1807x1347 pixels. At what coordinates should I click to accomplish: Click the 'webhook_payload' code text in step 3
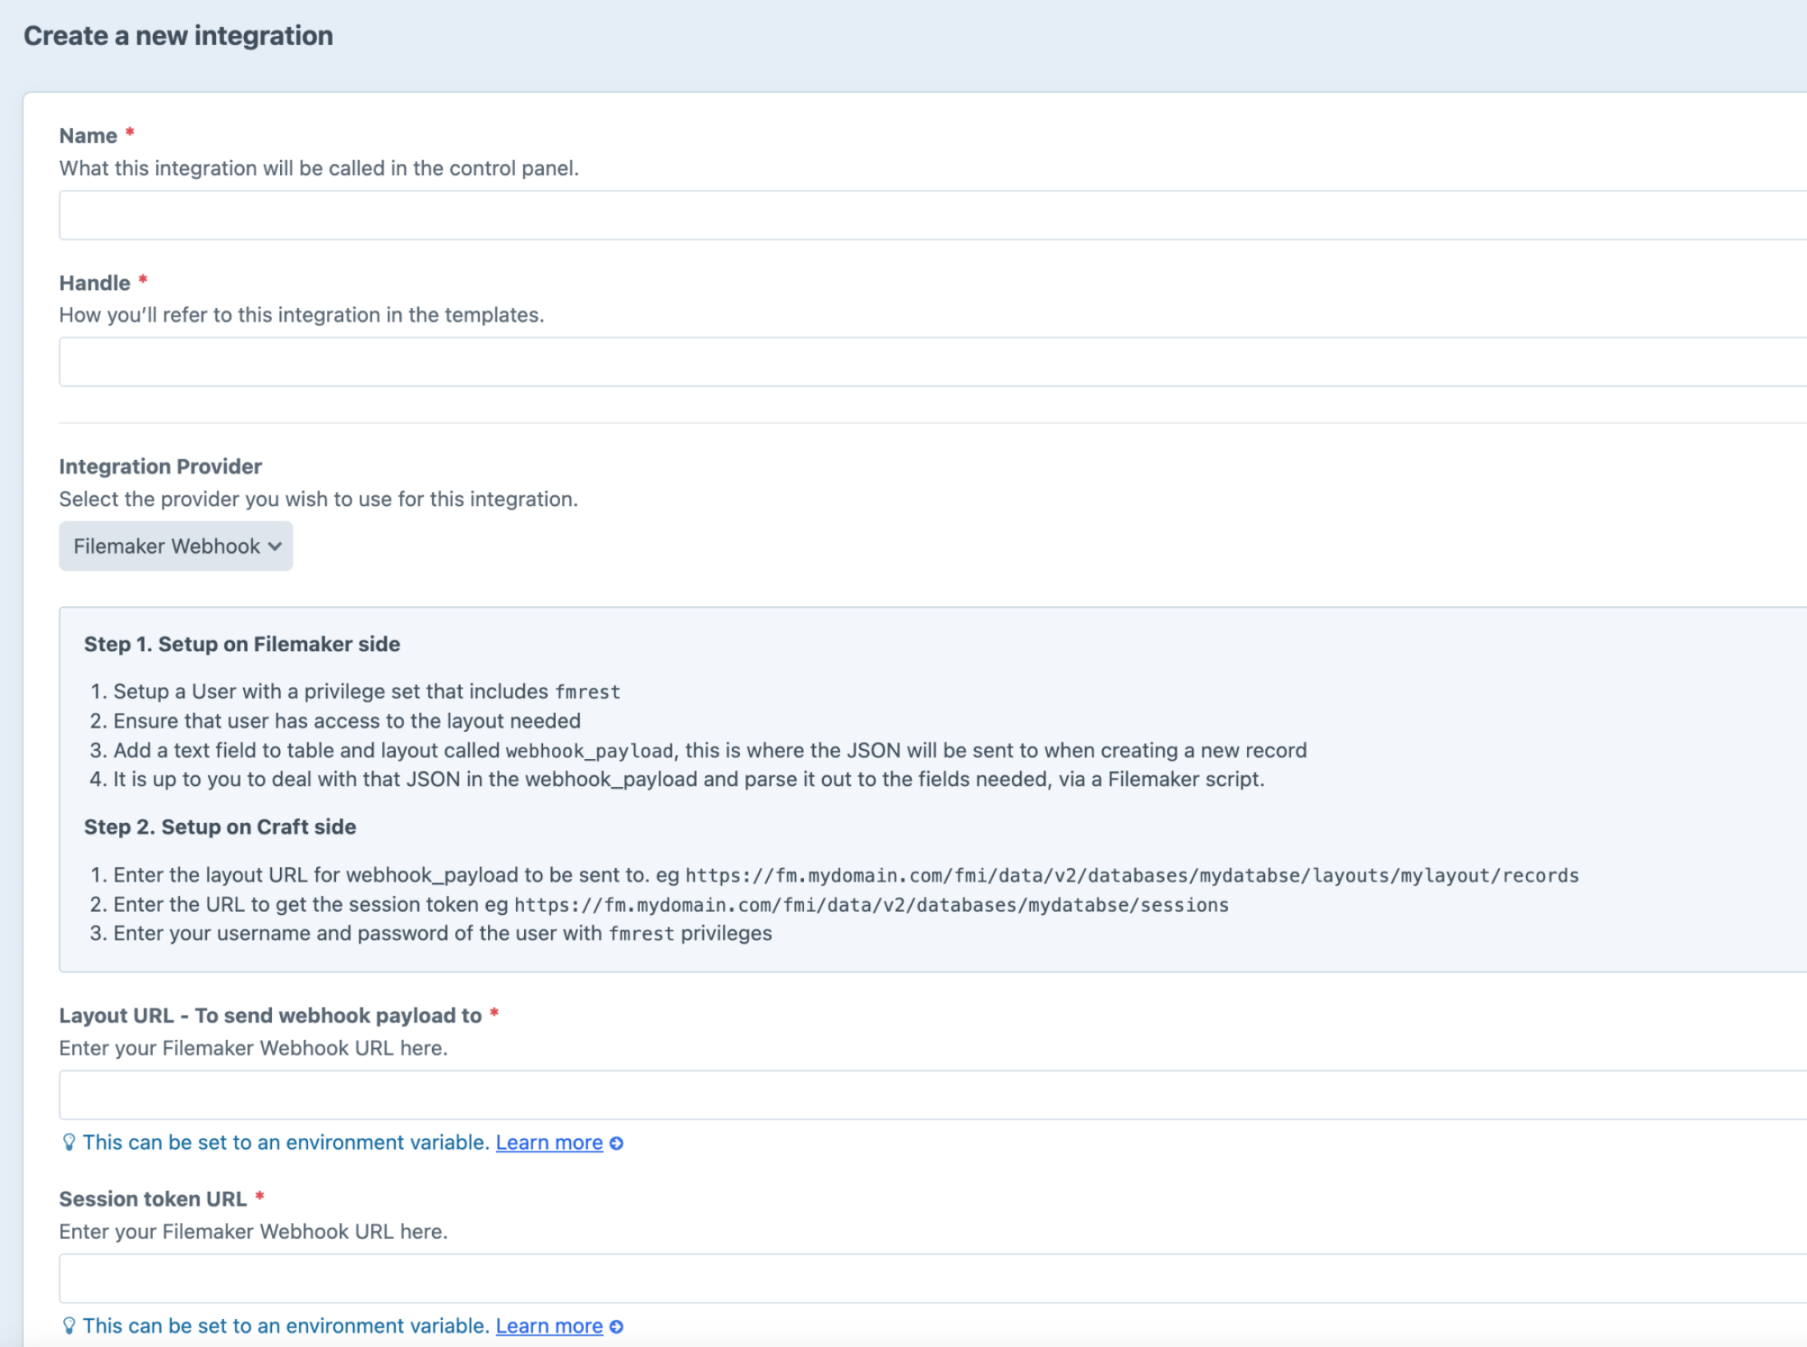[589, 751]
